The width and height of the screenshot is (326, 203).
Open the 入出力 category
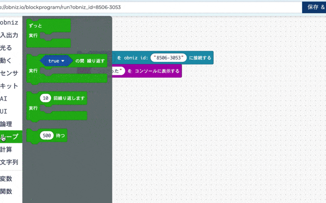click(10, 36)
